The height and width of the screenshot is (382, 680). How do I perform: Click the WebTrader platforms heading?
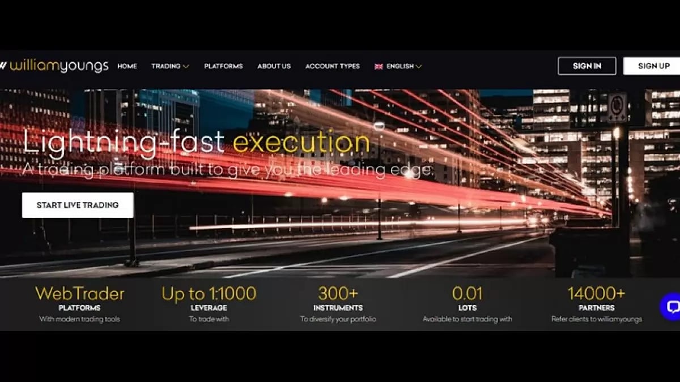click(x=79, y=294)
